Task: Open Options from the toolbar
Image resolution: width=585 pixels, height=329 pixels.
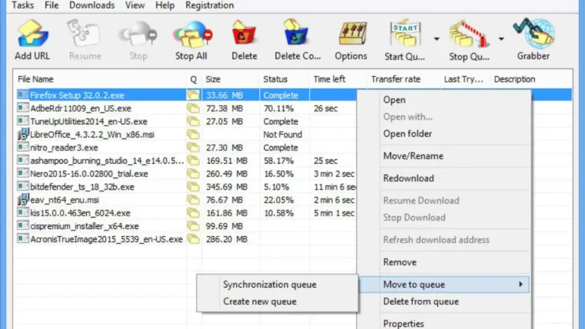Action: click(x=350, y=39)
